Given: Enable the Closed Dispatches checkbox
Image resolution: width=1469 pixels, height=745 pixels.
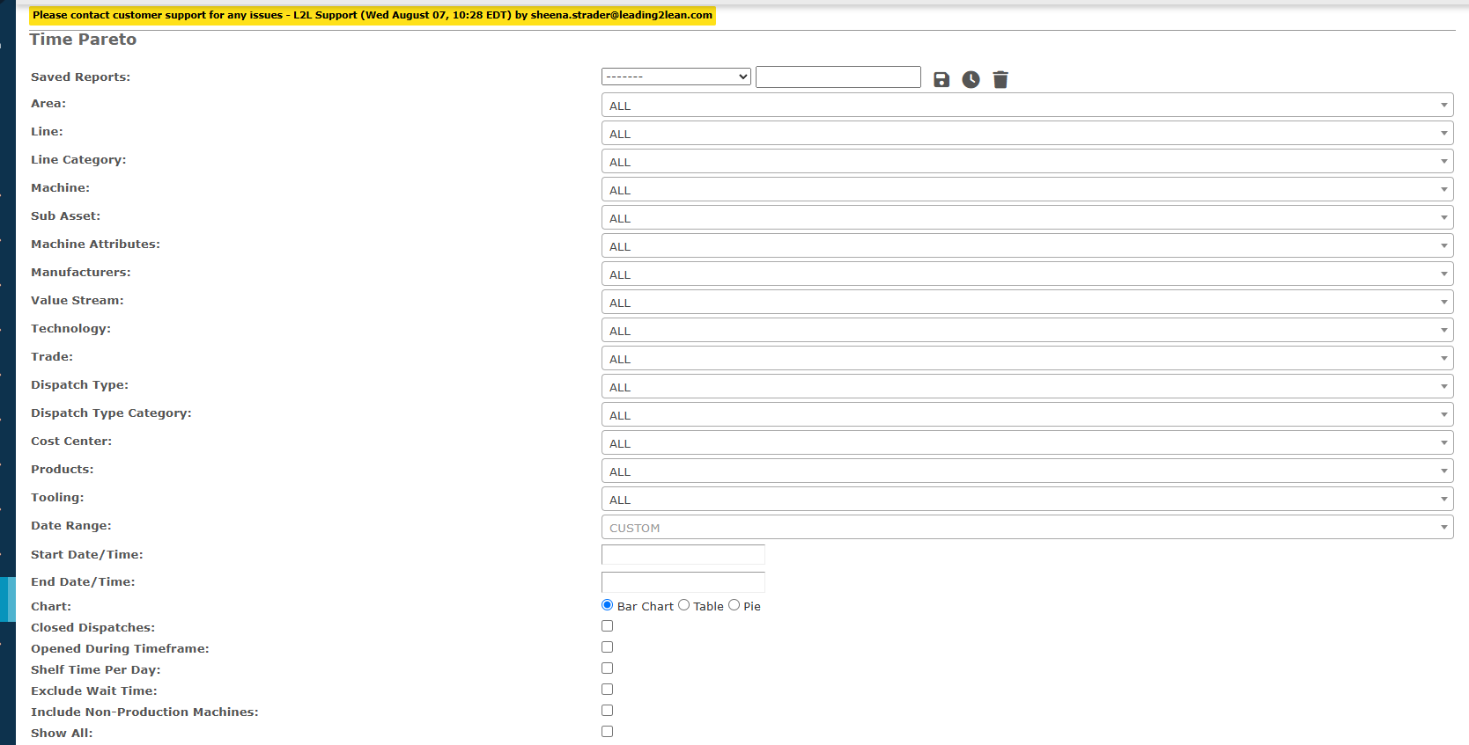Looking at the screenshot, I should point(607,626).
